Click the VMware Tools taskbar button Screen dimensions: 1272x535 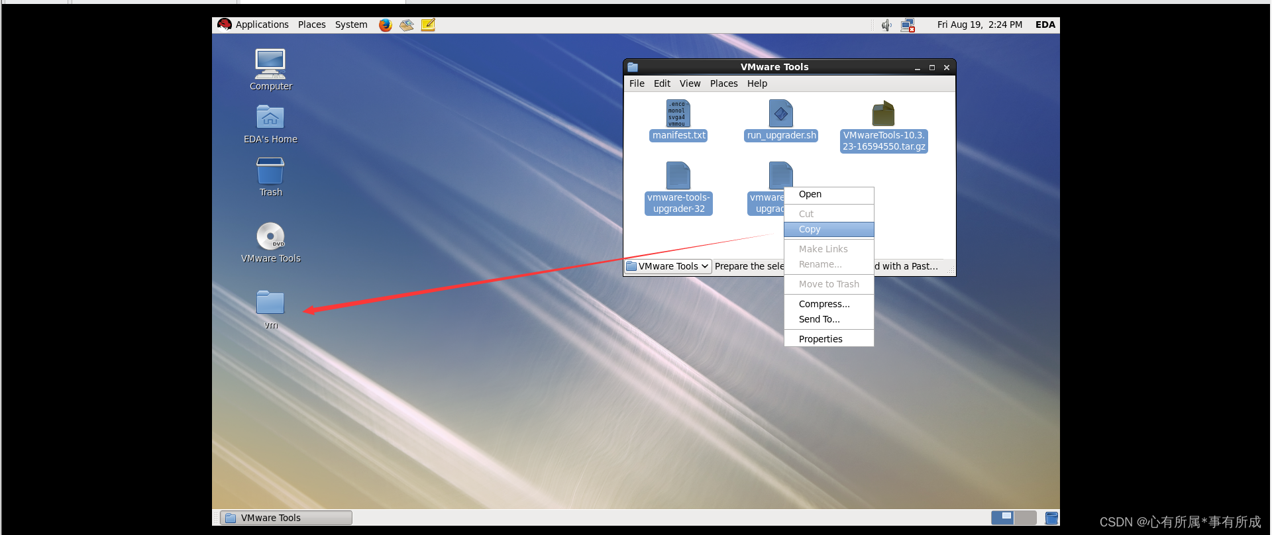286,518
